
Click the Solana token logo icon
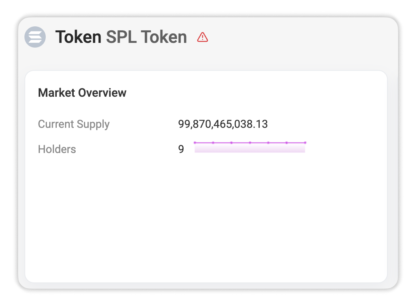(x=35, y=37)
